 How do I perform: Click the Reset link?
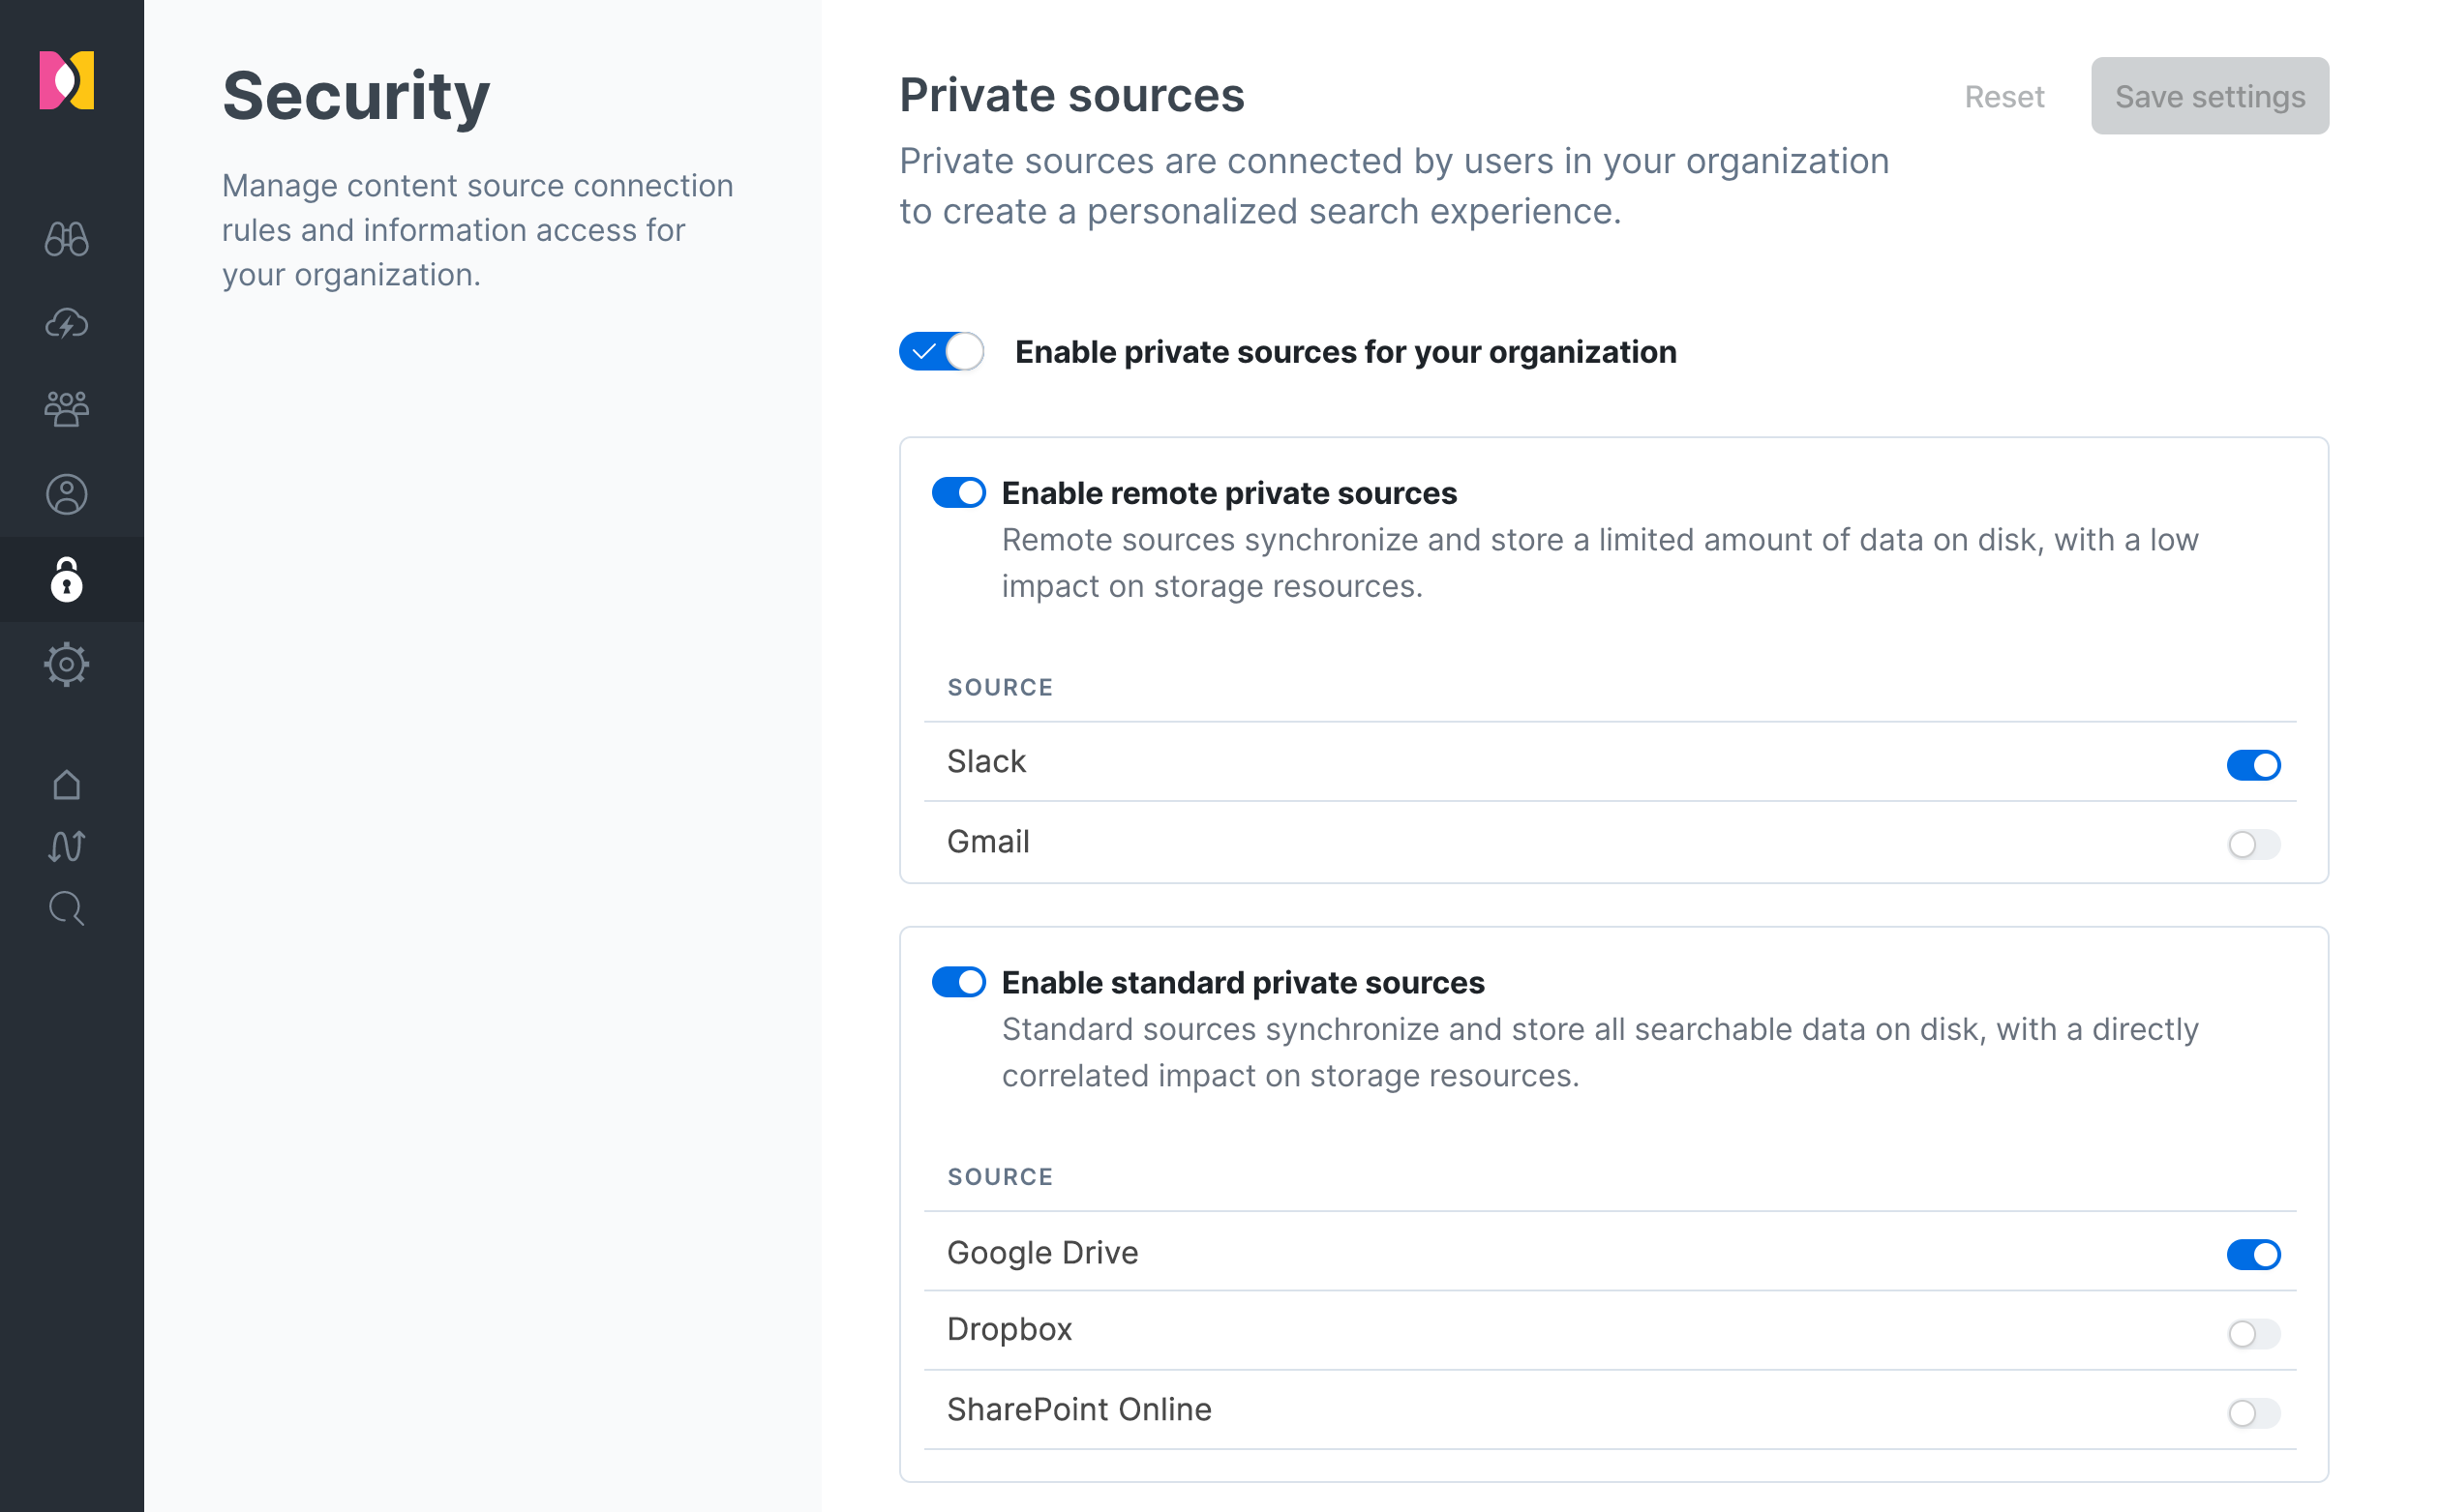click(2003, 97)
